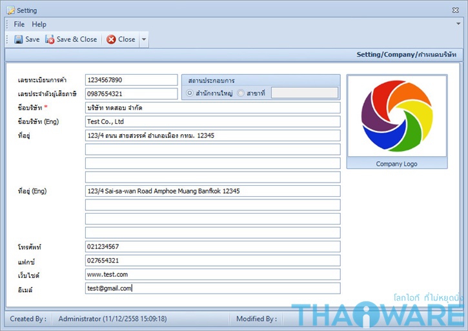Viewport: 468px width, 331px height.
Task: Expand the menu bar options arrow
Action: (458, 24)
